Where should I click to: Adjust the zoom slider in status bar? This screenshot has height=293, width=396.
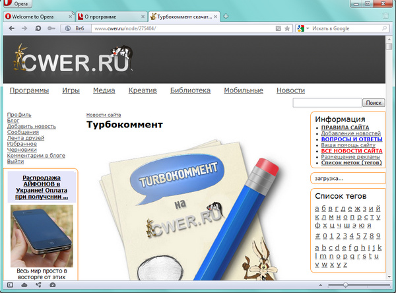point(345,284)
